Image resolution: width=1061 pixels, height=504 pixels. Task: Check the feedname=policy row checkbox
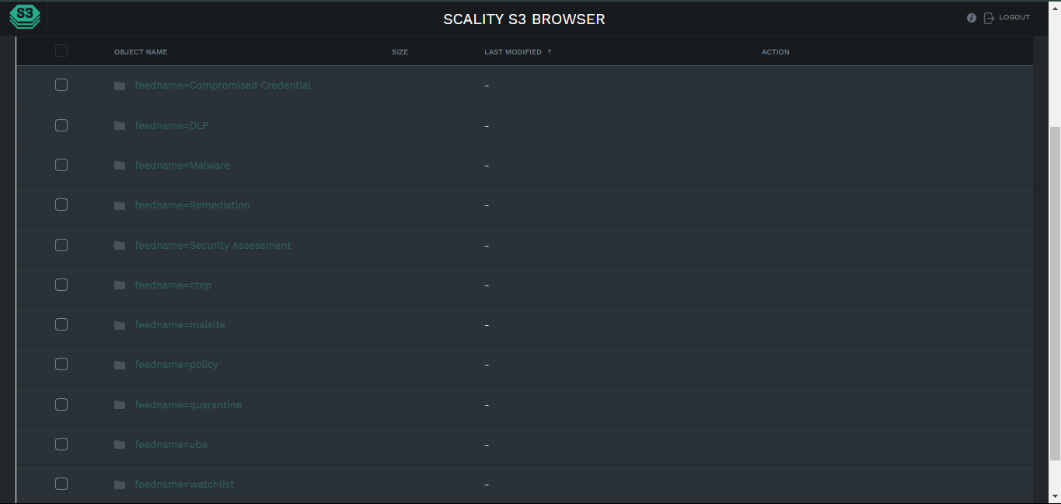61,364
